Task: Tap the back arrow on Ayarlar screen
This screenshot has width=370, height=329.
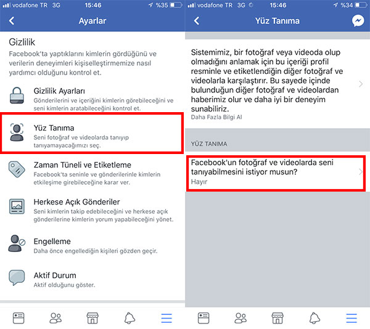Action: tap(12, 21)
